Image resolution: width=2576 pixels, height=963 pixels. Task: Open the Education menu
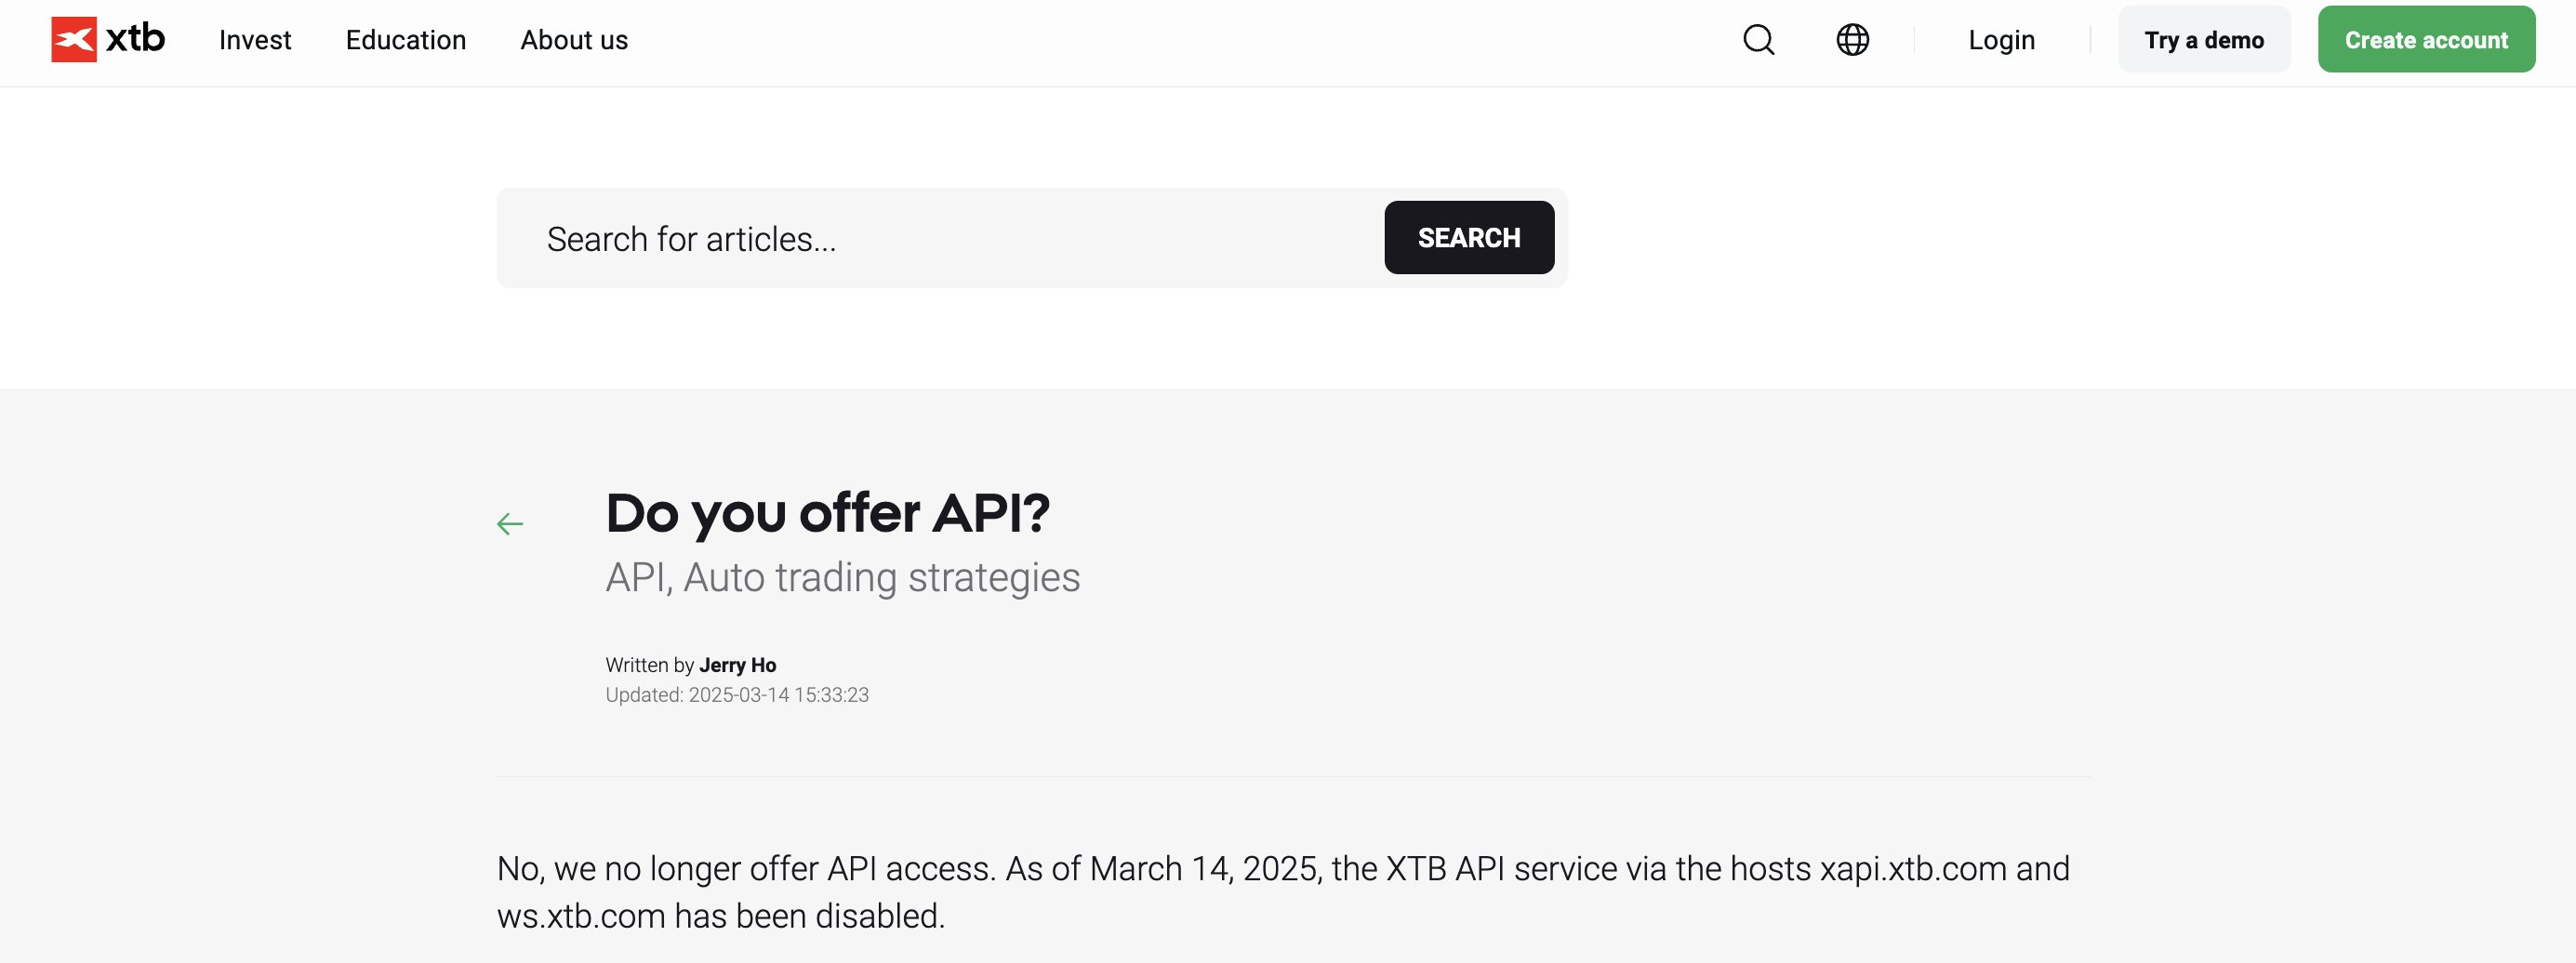(x=405, y=40)
